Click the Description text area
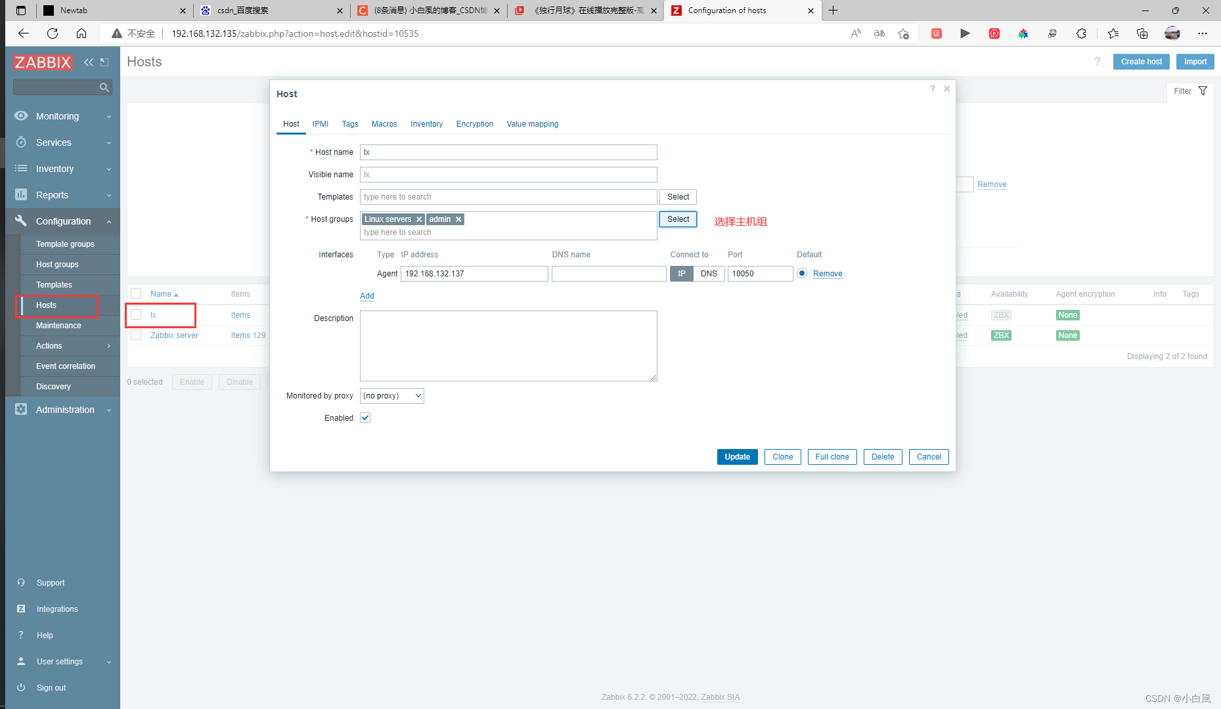 pyautogui.click(x=508, y=346)
